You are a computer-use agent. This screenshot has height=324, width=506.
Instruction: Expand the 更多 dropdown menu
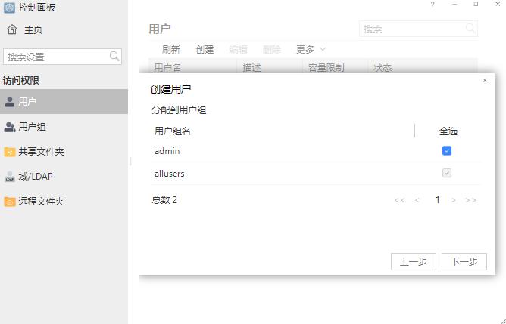pyautogui.click(x=311, y=50)
